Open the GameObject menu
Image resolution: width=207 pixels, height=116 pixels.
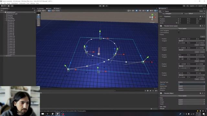[x=15, y=3]
